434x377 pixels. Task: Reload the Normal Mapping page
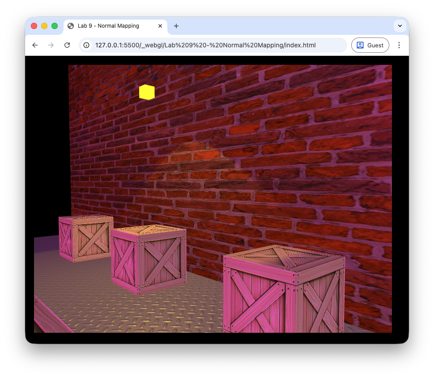(67, 45)
